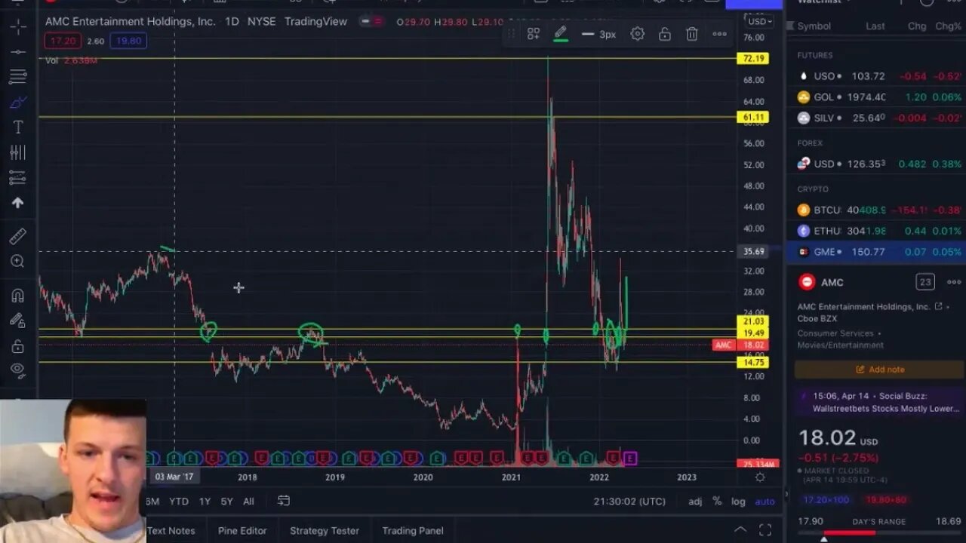This screenshot has height=543, width=966.
Task: Toggle Magnet mode for drawings
Action: click(x=18, y=296)
